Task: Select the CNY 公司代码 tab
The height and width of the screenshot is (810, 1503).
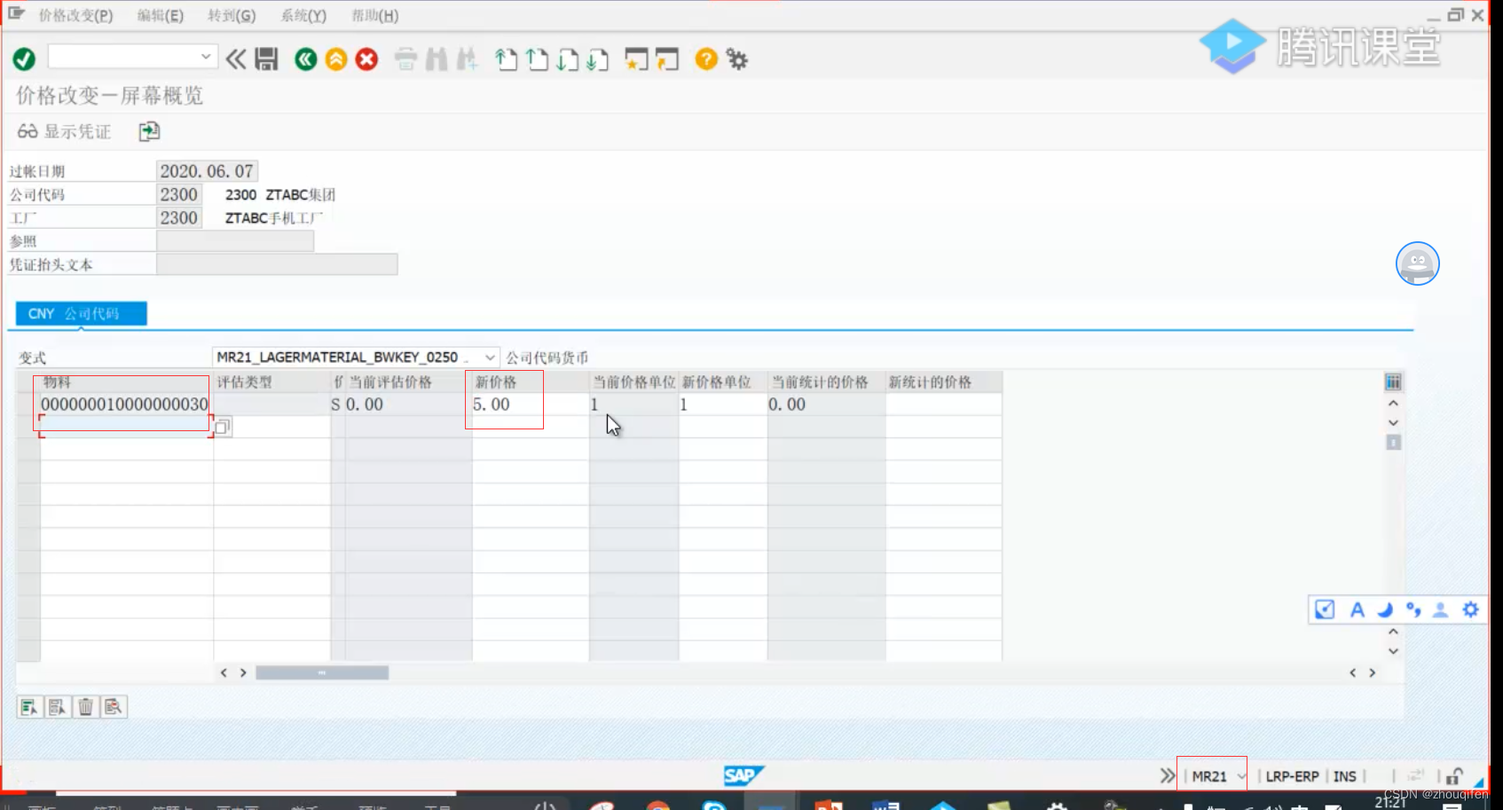Action: tap(81, 313)
